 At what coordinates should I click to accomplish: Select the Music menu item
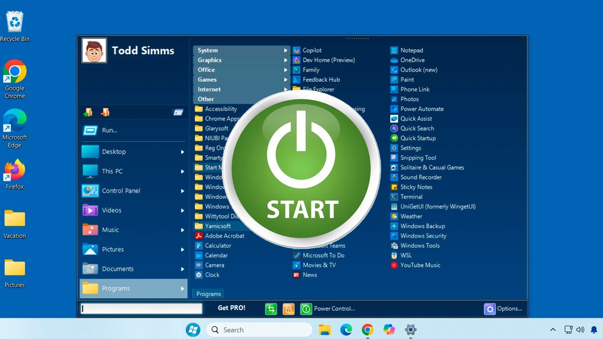(x=133, y=230)
